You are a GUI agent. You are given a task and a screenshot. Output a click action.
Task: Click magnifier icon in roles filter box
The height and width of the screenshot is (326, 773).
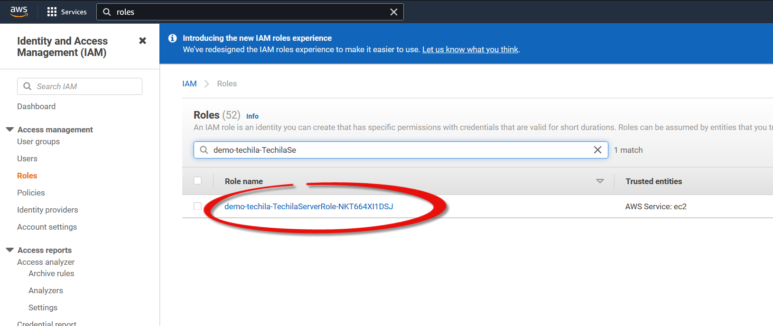[x=204, y=150]
